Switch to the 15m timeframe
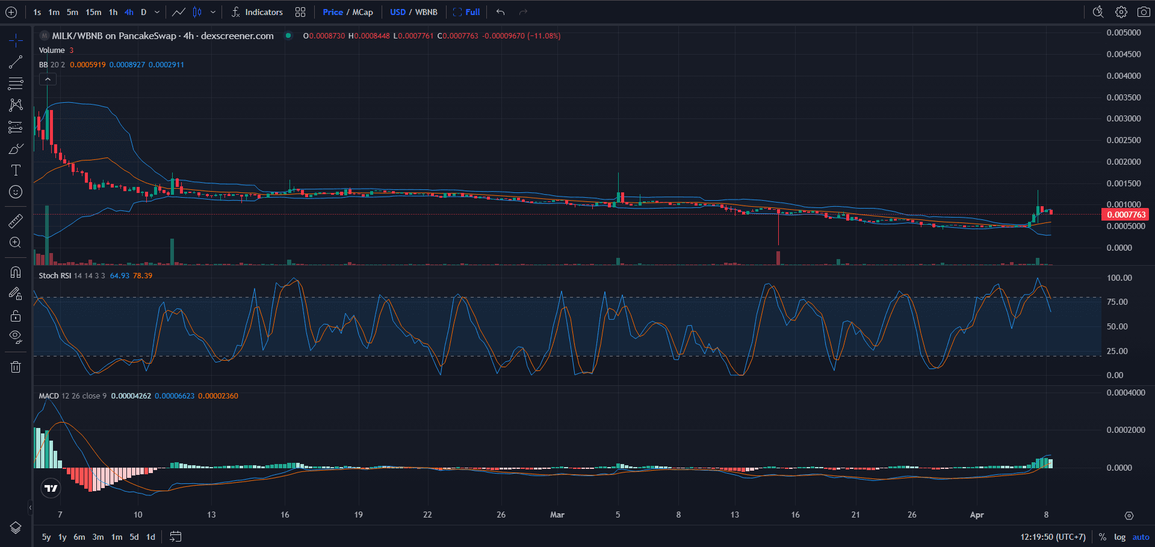The width and height of the screenshot is (1155, 547). pyautogui.click(x=93, y=12)
